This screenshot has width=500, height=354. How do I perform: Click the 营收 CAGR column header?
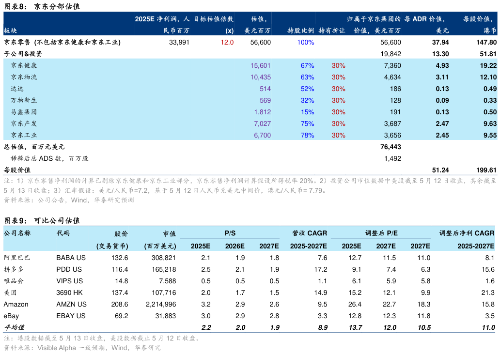point(310,233)
